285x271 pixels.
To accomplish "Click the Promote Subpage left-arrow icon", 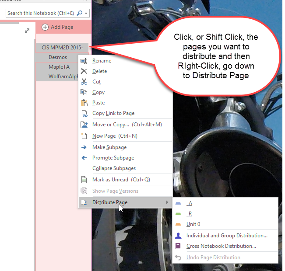I will coord(84,158).
